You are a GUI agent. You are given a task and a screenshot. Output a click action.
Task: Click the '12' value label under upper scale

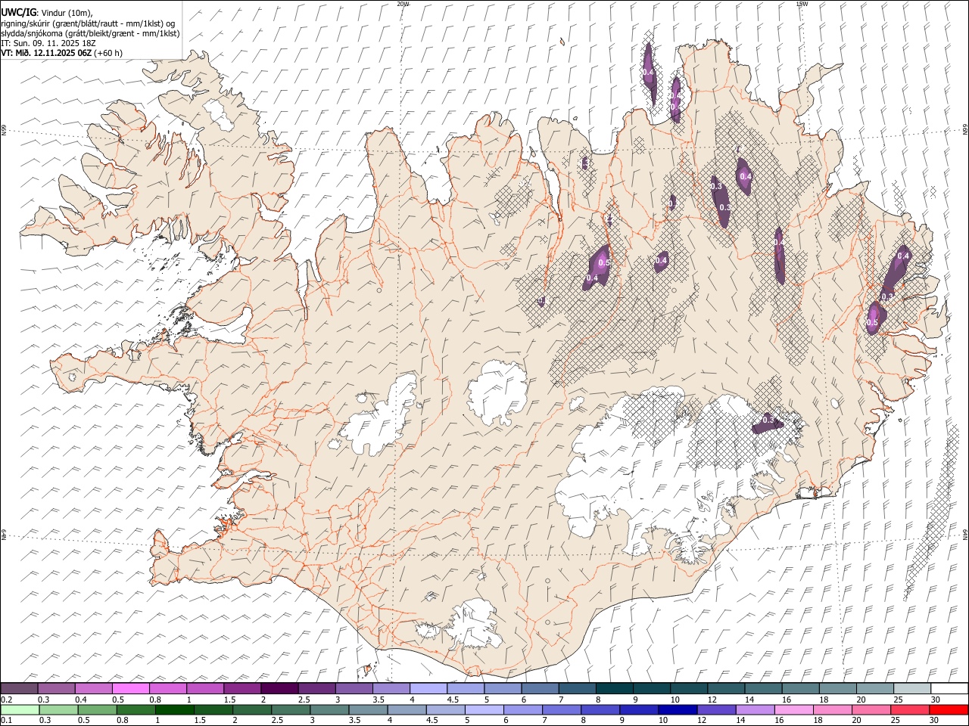tap(712, 700)
